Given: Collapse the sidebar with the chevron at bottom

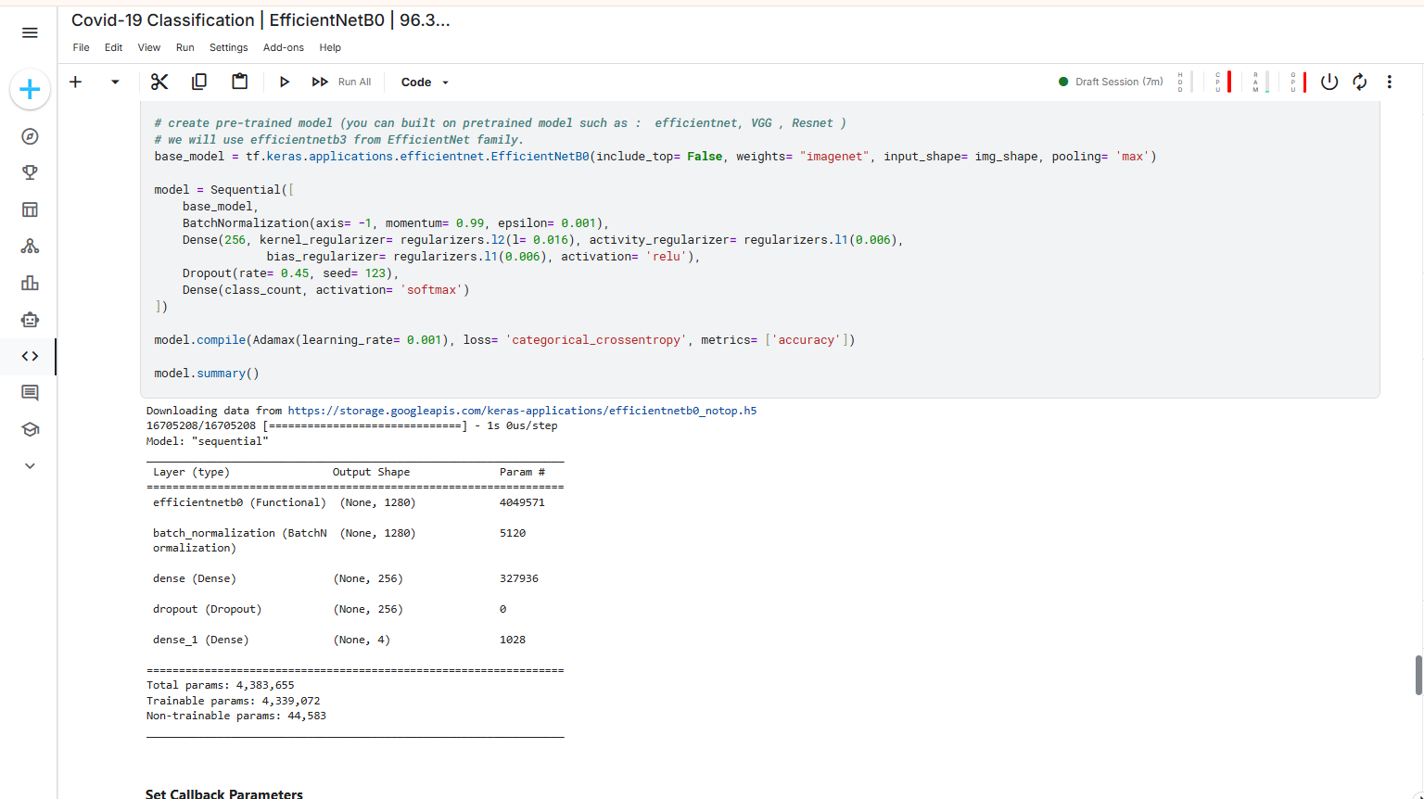Looking at the screenshot, I should point(29,465).
